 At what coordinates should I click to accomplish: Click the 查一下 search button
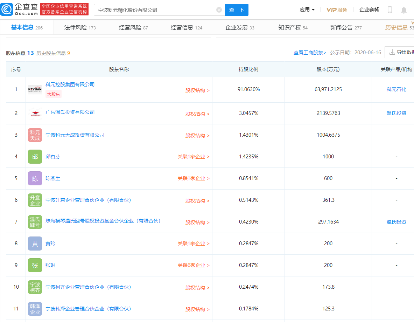237,10
